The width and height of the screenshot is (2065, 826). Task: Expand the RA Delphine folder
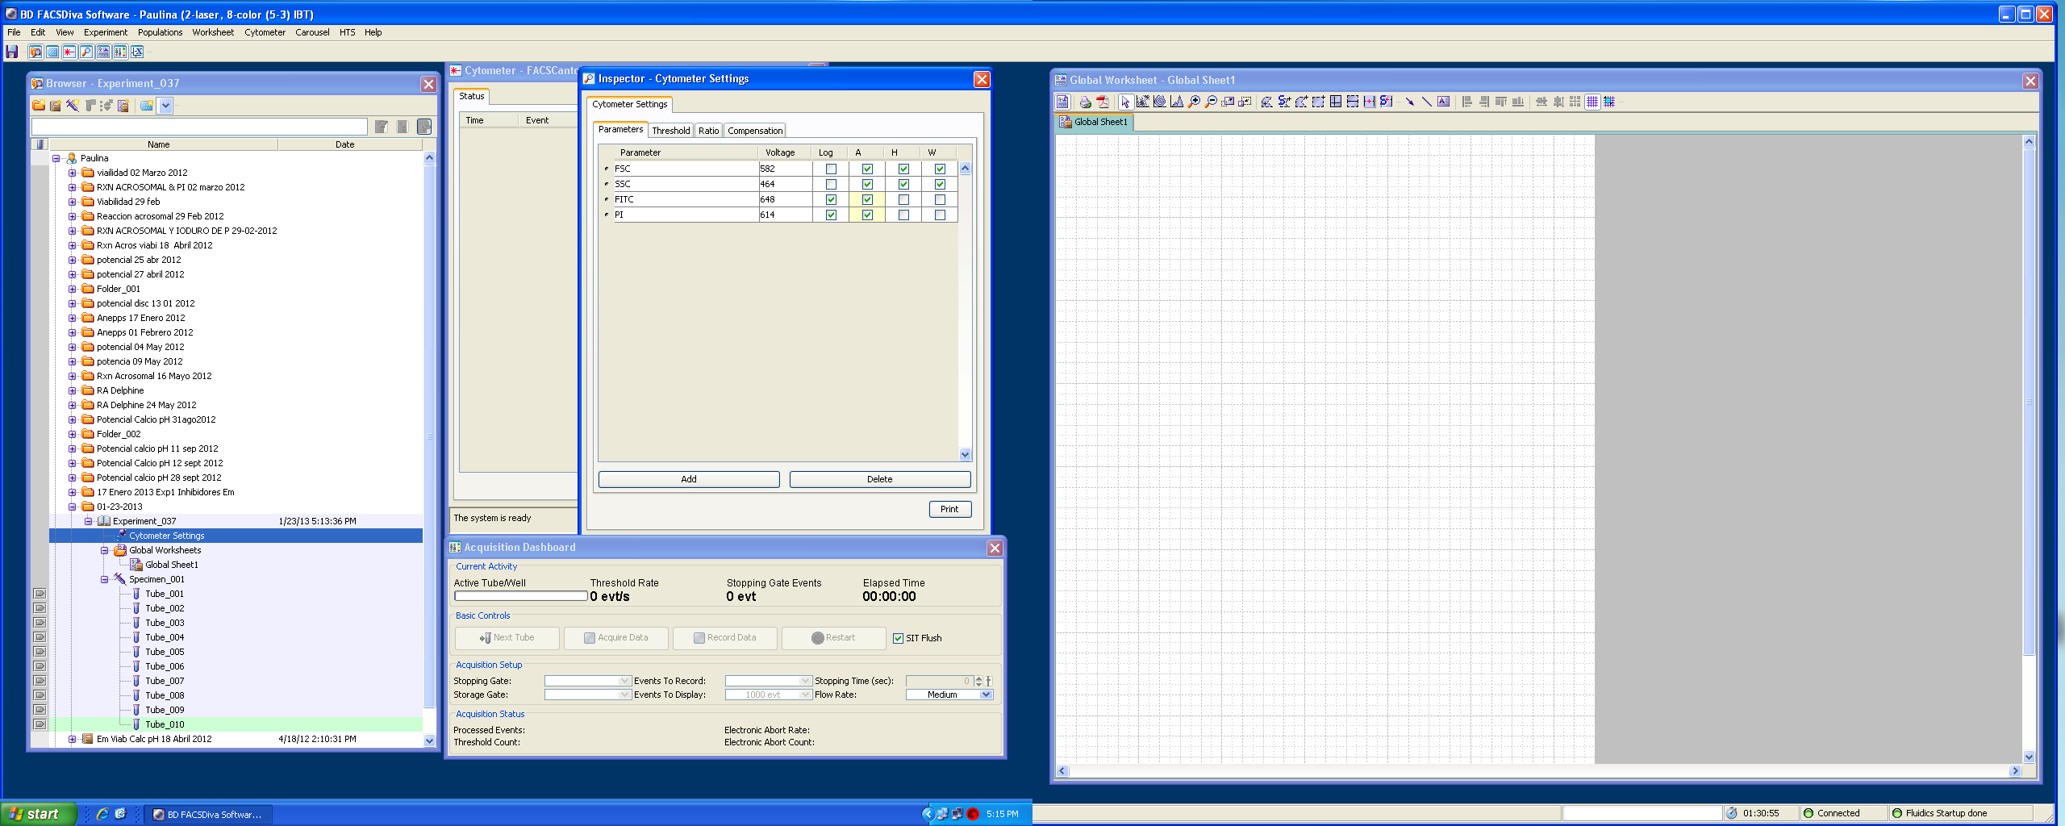[73, 390]
